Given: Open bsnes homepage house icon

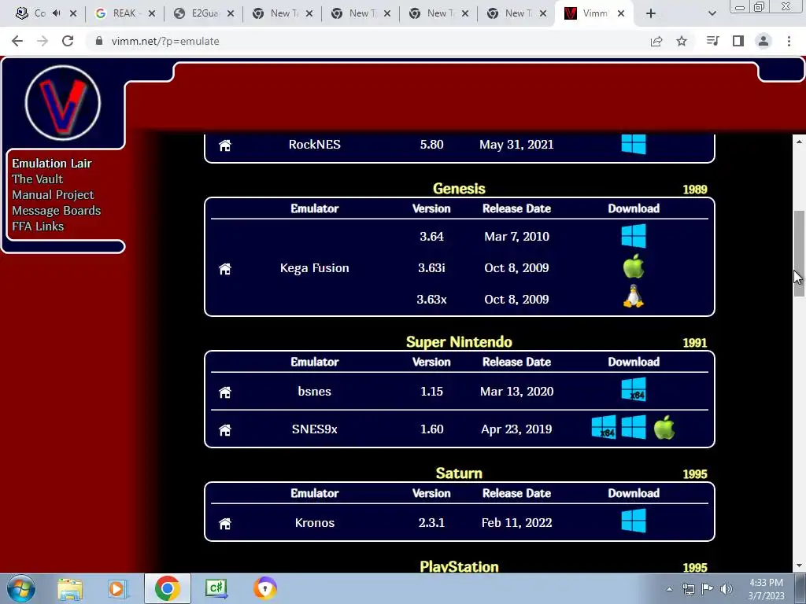Looking at the screenshot, I should 224,392.
